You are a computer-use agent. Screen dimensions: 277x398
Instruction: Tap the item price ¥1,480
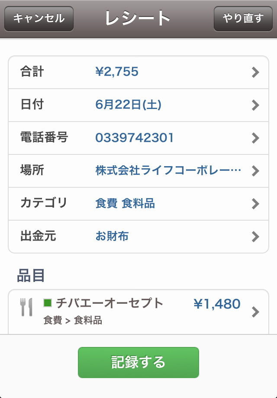point(217,304)
